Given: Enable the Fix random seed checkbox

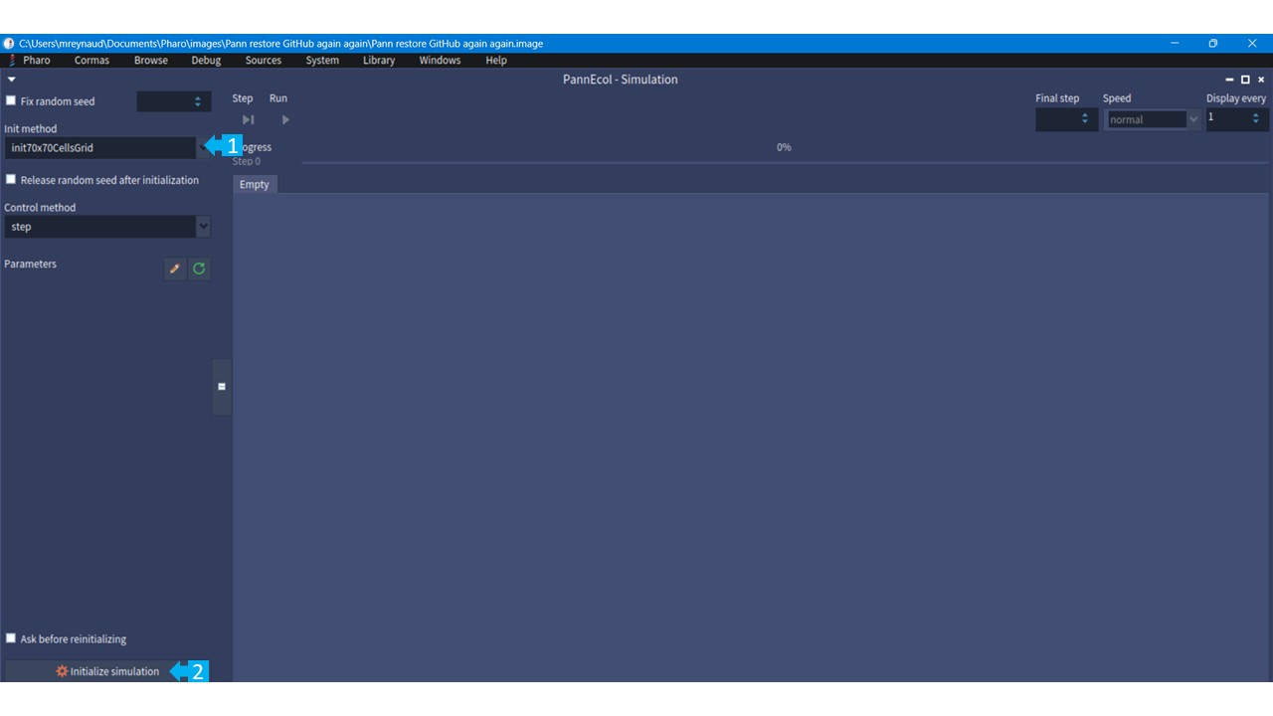Looking at the screenshot, I should [11, 100].
